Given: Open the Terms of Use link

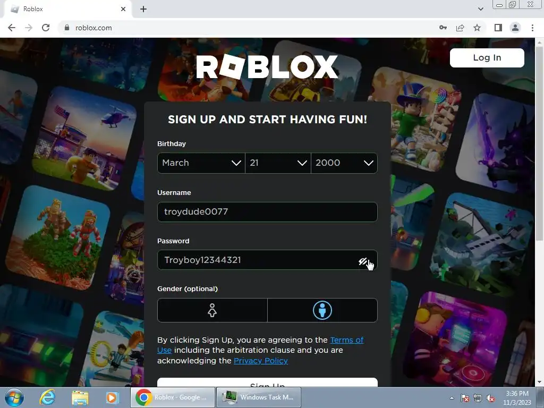Looking at the screenshot, I should pos(260,345).
